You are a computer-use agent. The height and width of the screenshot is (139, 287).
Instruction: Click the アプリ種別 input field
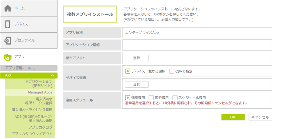[197, 33]
